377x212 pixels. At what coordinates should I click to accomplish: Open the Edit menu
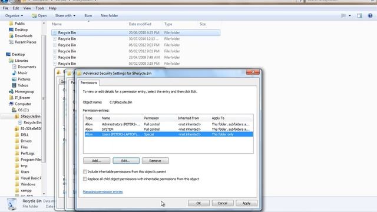coord(16,8)
